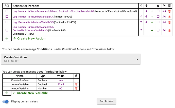
Task: Click the copy icon in actions table header
Action: 7,6
